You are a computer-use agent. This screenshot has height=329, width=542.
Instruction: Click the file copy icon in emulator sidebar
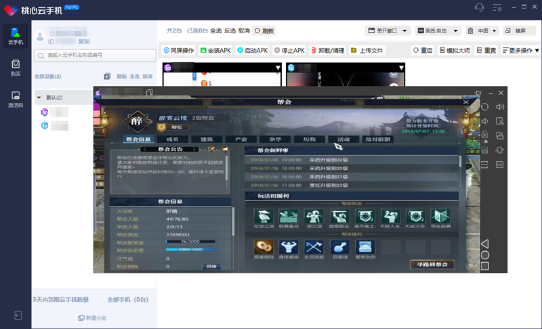point(500,135)
